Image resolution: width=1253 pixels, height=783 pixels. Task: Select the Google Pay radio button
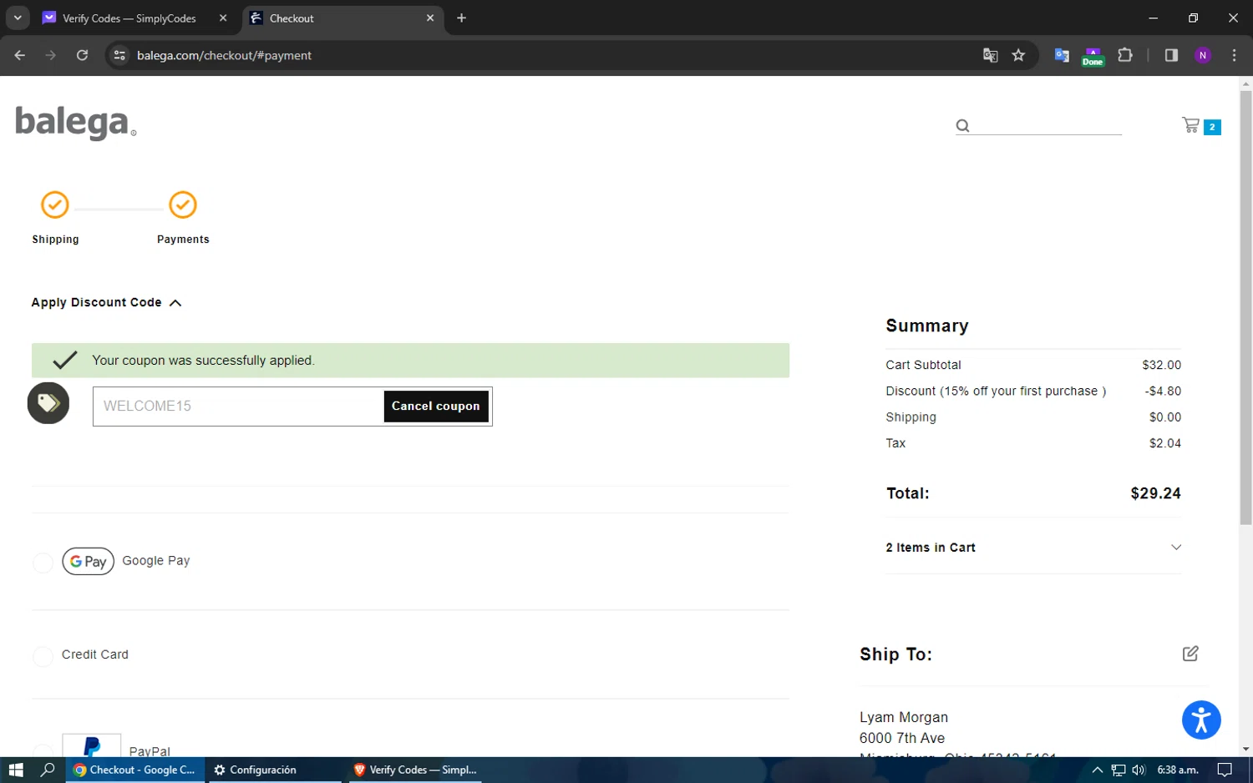[x=43, y=563]
